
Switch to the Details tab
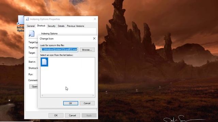pos(61,26)
